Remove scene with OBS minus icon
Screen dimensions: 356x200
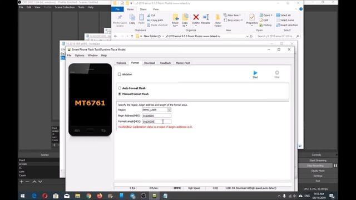[27, 182]
